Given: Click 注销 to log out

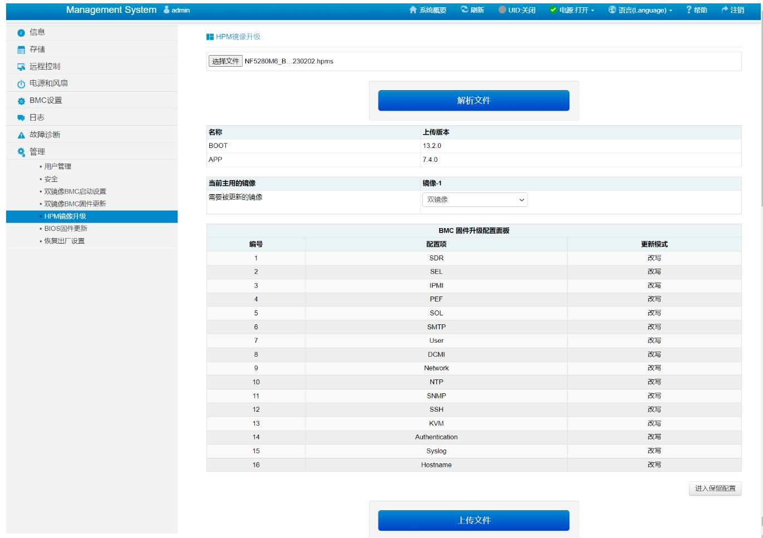Looking at the screenshot, I should 732,10.
